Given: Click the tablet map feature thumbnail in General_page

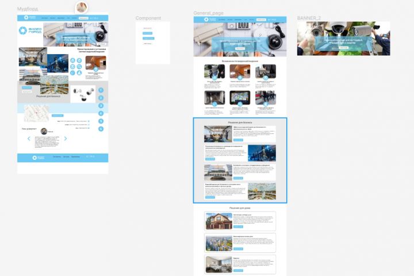Looking at the screenshot, I should click(240, 98).
